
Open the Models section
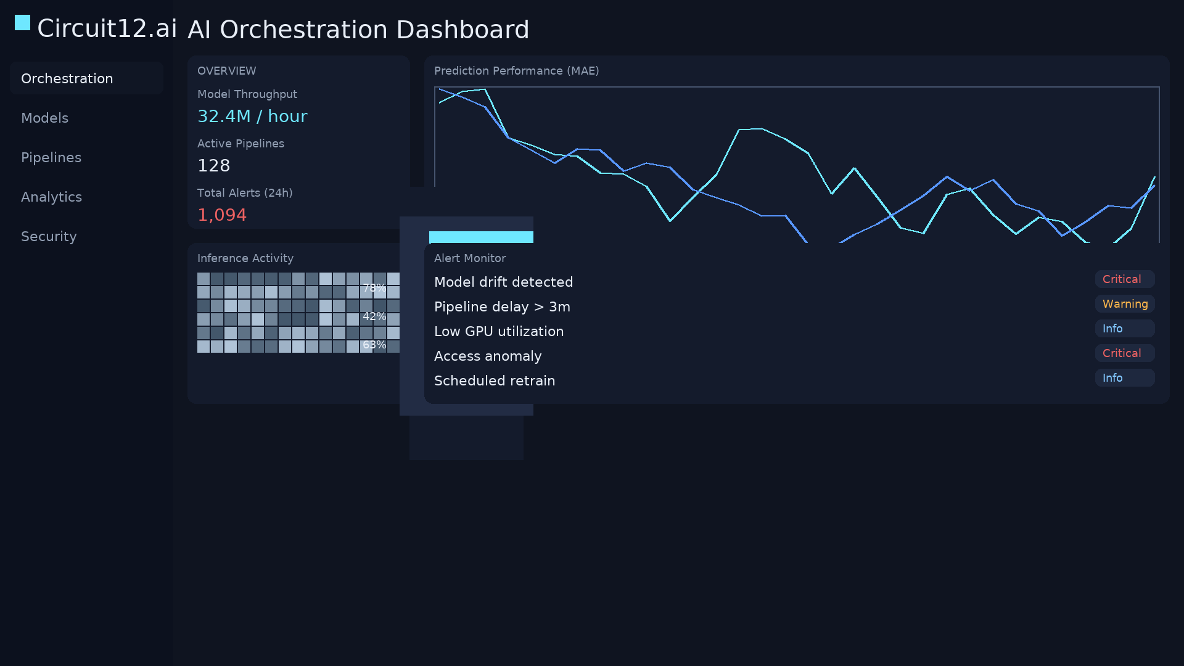(x=44, y=118)
